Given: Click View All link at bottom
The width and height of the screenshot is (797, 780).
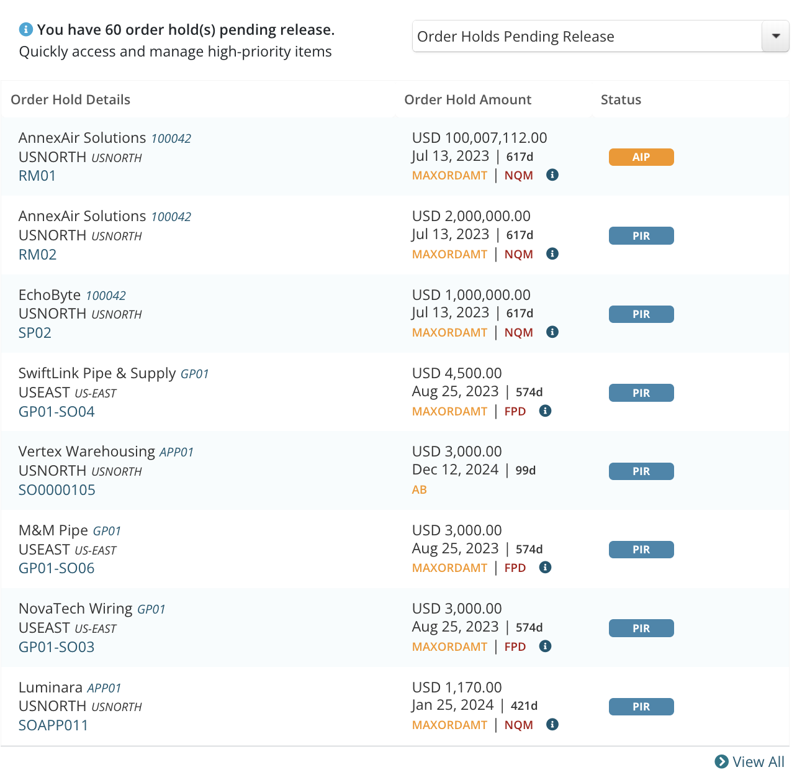Looking at the screenshot, I should point(750,762).
